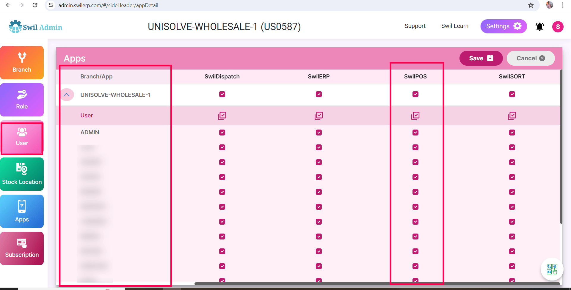Screen dimensions: 571x290
Task: Open the Support menu link
Action: [415, 26]
